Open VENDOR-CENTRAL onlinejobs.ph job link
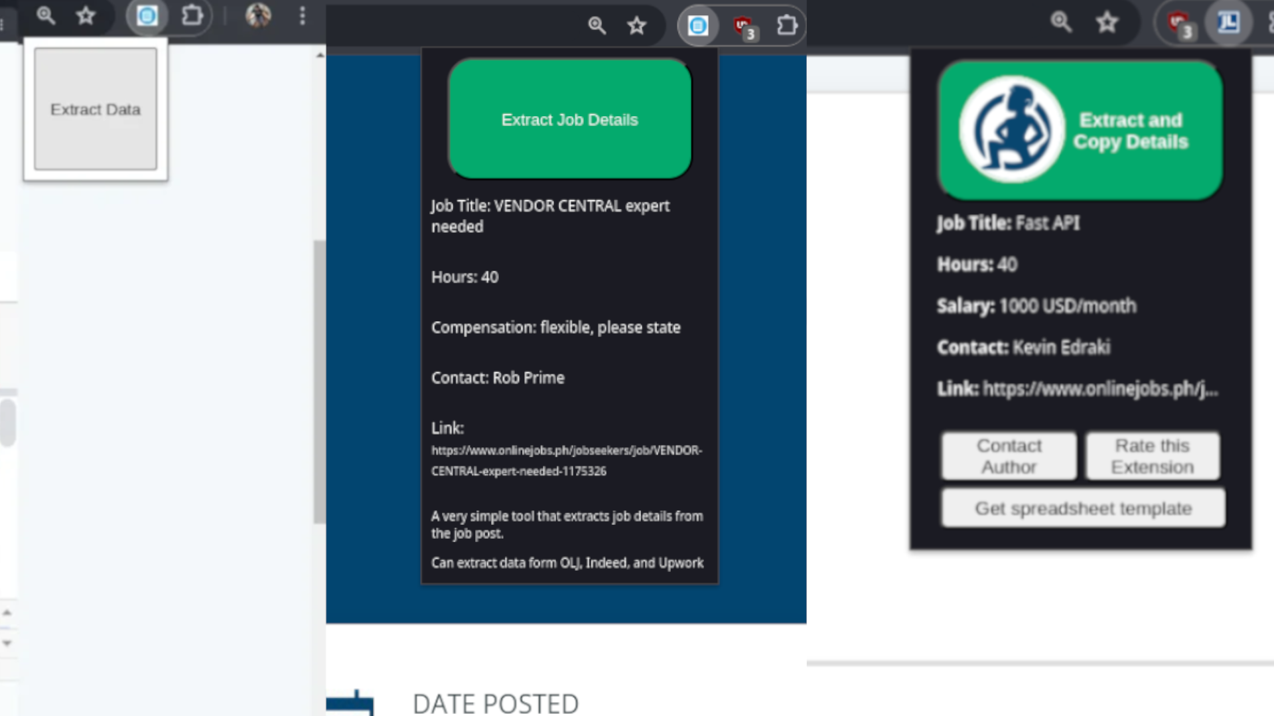This screenshot has width=1274, height=716. pyautogui.click(x=567, y=461)
